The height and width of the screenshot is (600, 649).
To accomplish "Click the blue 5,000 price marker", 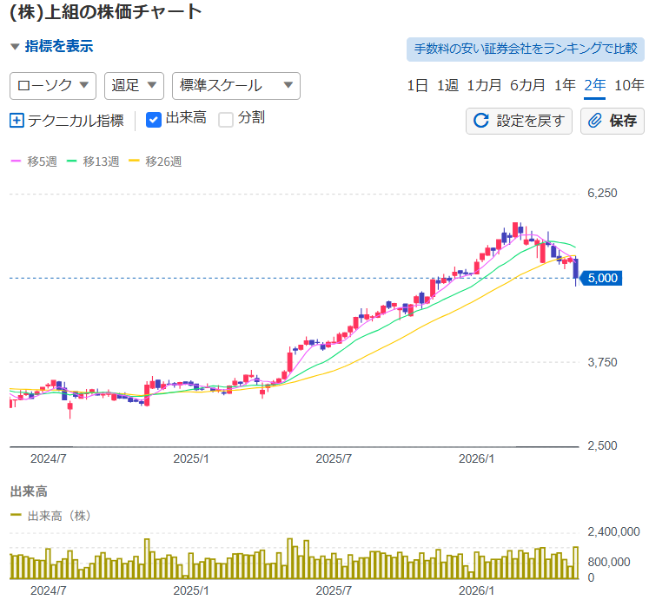I will point(600,278).
